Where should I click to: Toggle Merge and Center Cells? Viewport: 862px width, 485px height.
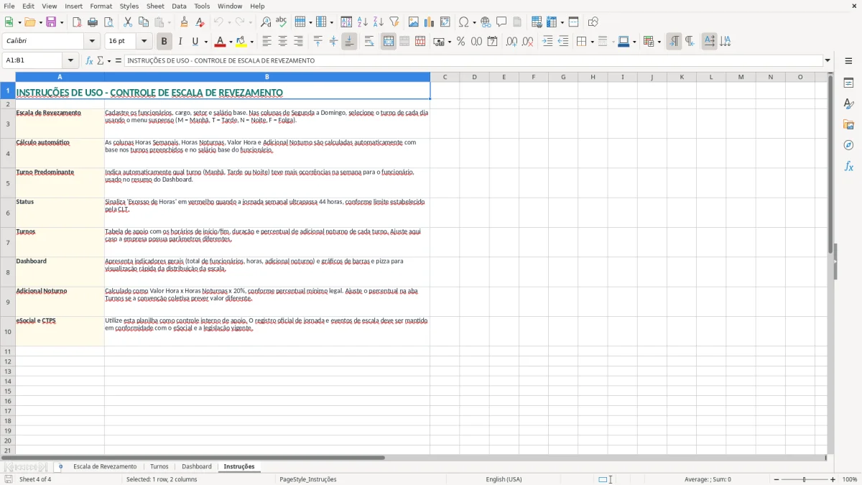click(x=389, y=42)
